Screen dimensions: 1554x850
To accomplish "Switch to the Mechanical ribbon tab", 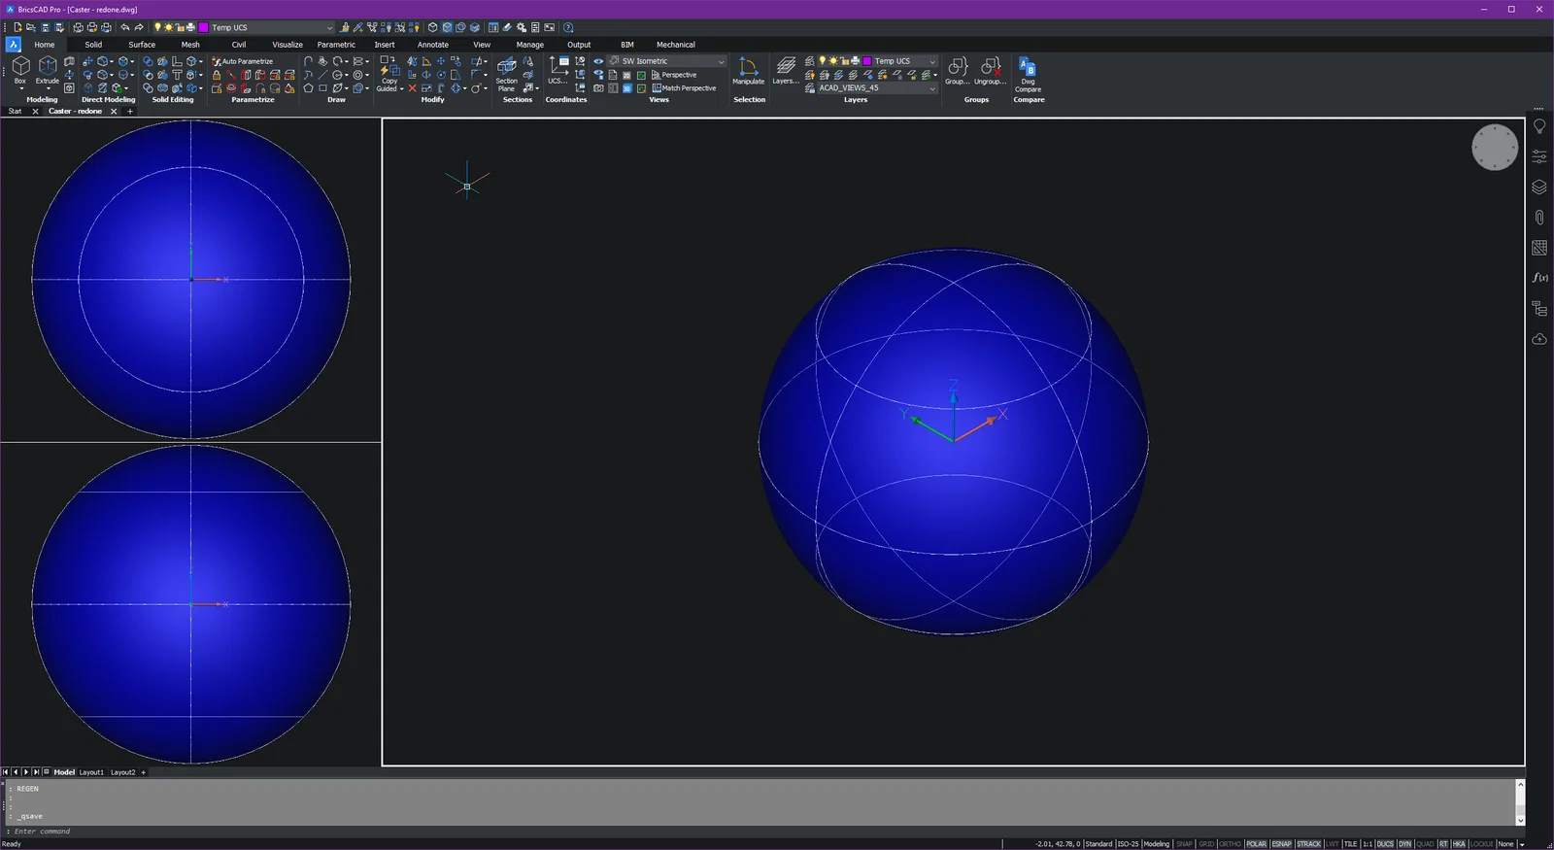I will [675, 45].
